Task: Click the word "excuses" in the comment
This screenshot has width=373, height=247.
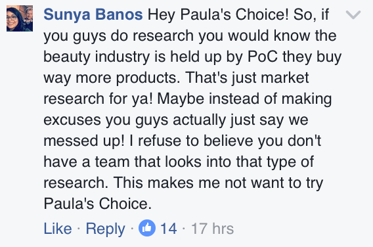Action: 72,120
